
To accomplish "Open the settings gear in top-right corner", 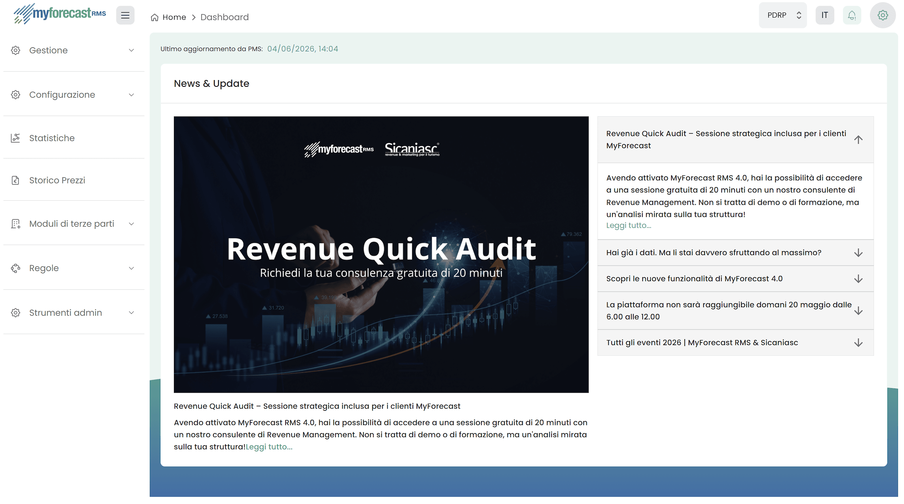I will (883, 16).
